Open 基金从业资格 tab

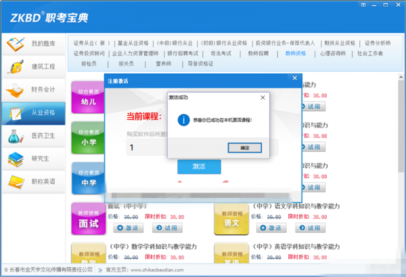tap(133, 43)
